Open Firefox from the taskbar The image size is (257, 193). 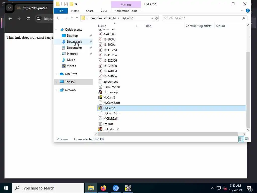pos(103,188)
